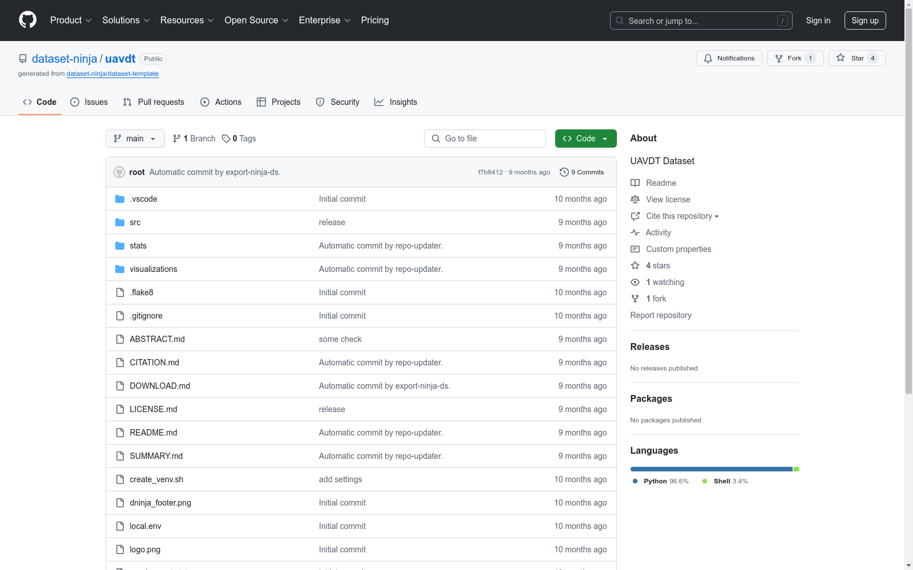This screenshot has width=913, height=570.
Task: Open the dataset-ninja owner link
Action: [64, 59]
